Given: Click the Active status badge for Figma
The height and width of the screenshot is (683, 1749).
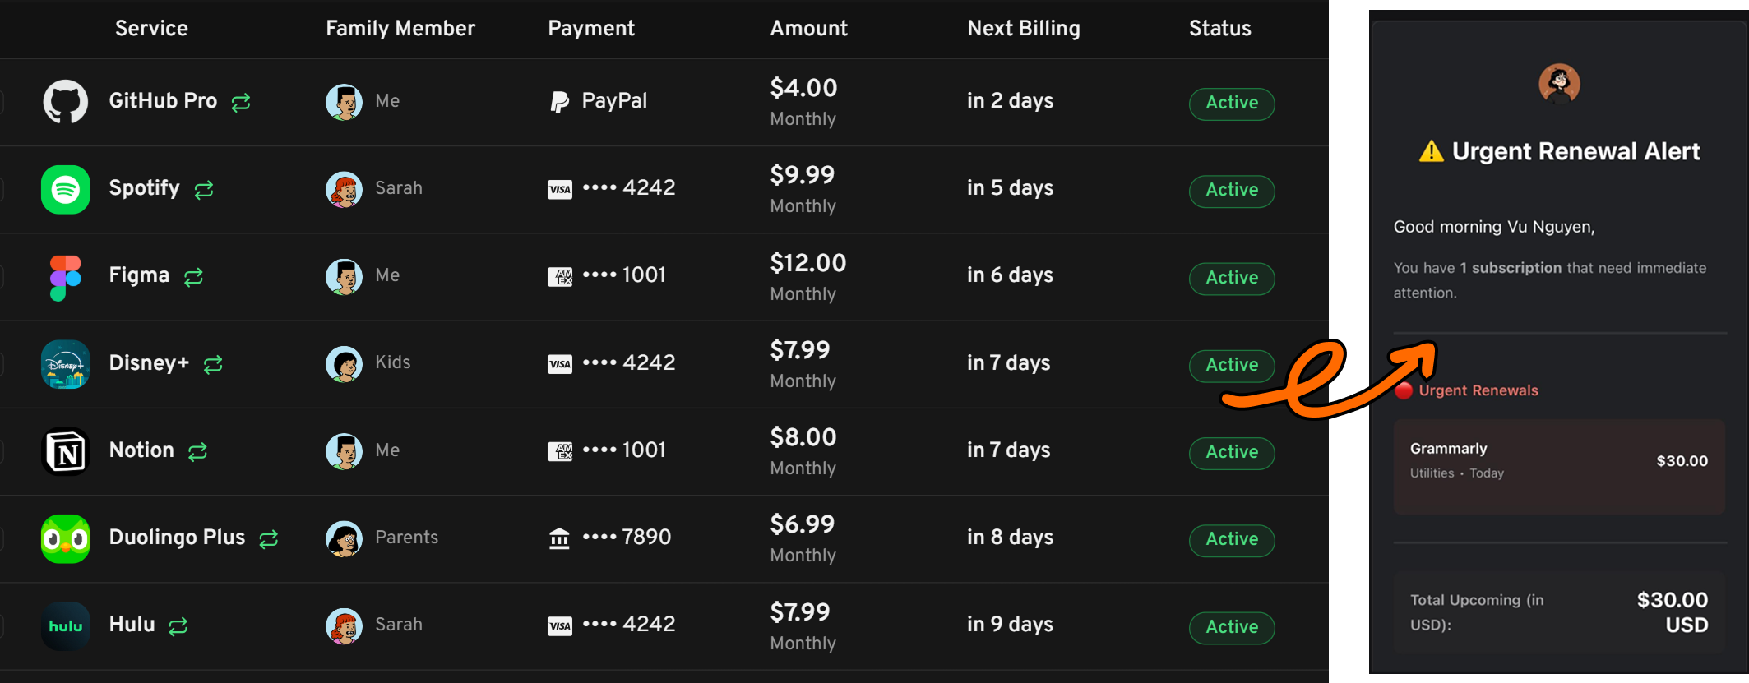Looking at the screenshot, I should point(1231,278).
